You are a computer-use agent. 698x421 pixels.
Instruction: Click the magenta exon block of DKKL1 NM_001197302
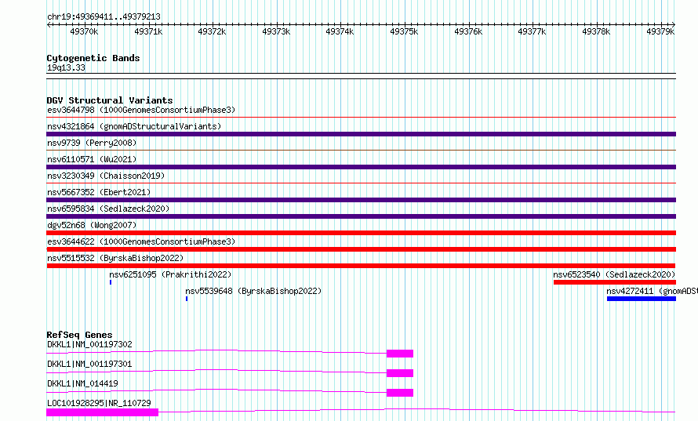(400, 354)
